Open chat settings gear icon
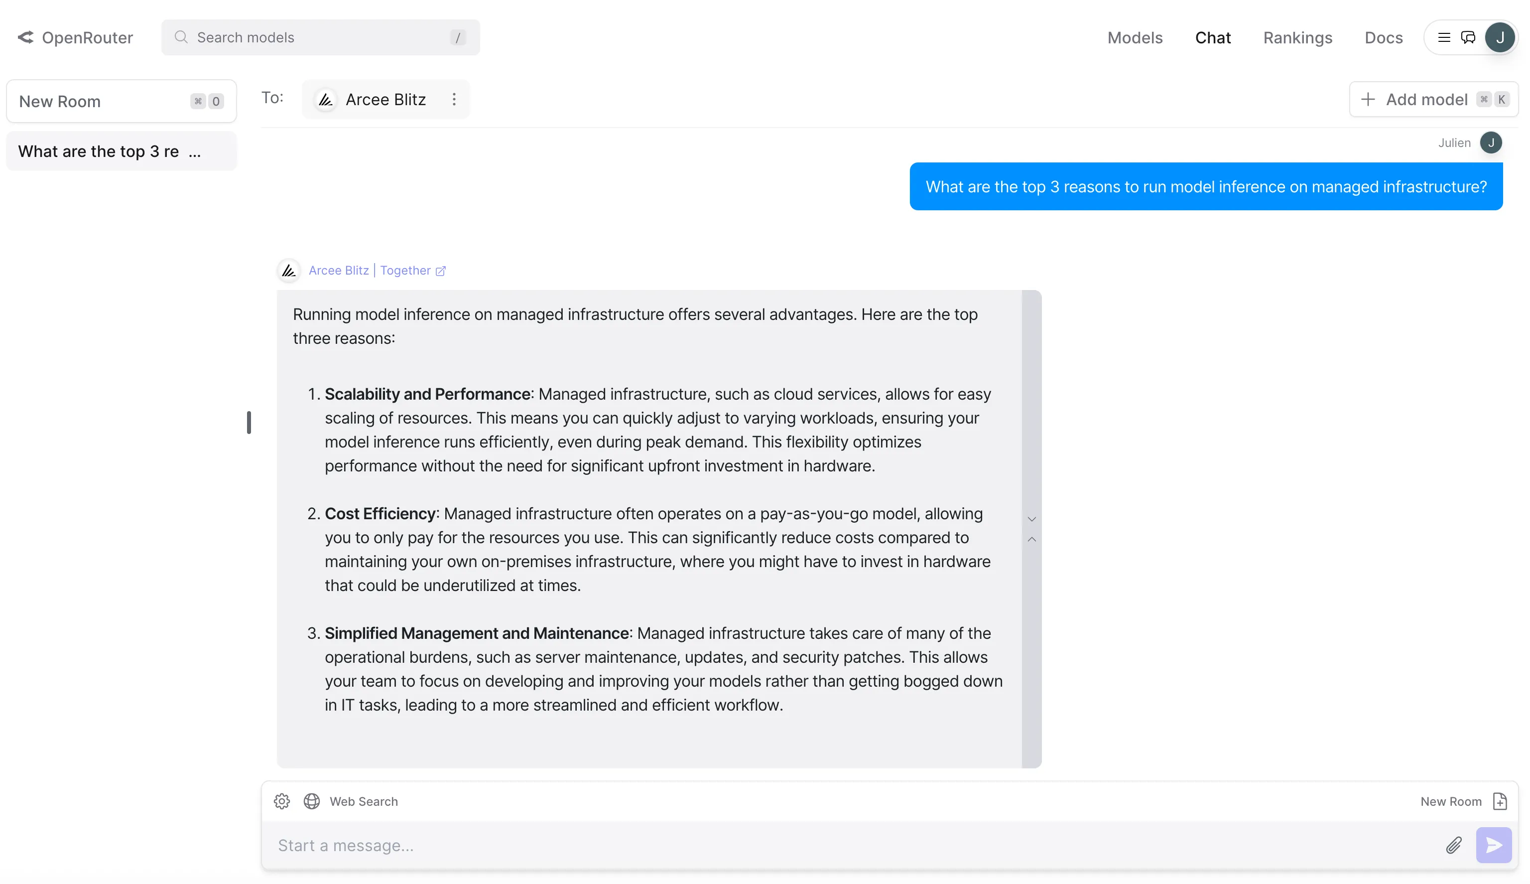The image size is (1530, 884). point(281,801)
